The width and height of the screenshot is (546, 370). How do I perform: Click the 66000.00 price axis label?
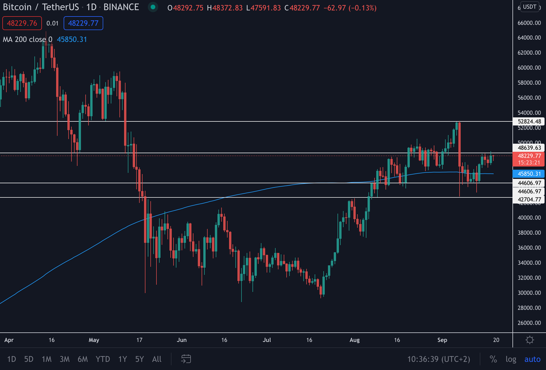click(x=529, y=23)
